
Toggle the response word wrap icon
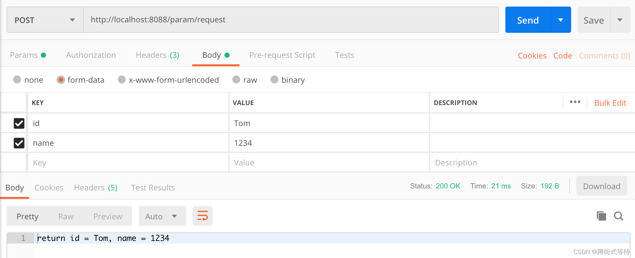[x=202, y=216]
